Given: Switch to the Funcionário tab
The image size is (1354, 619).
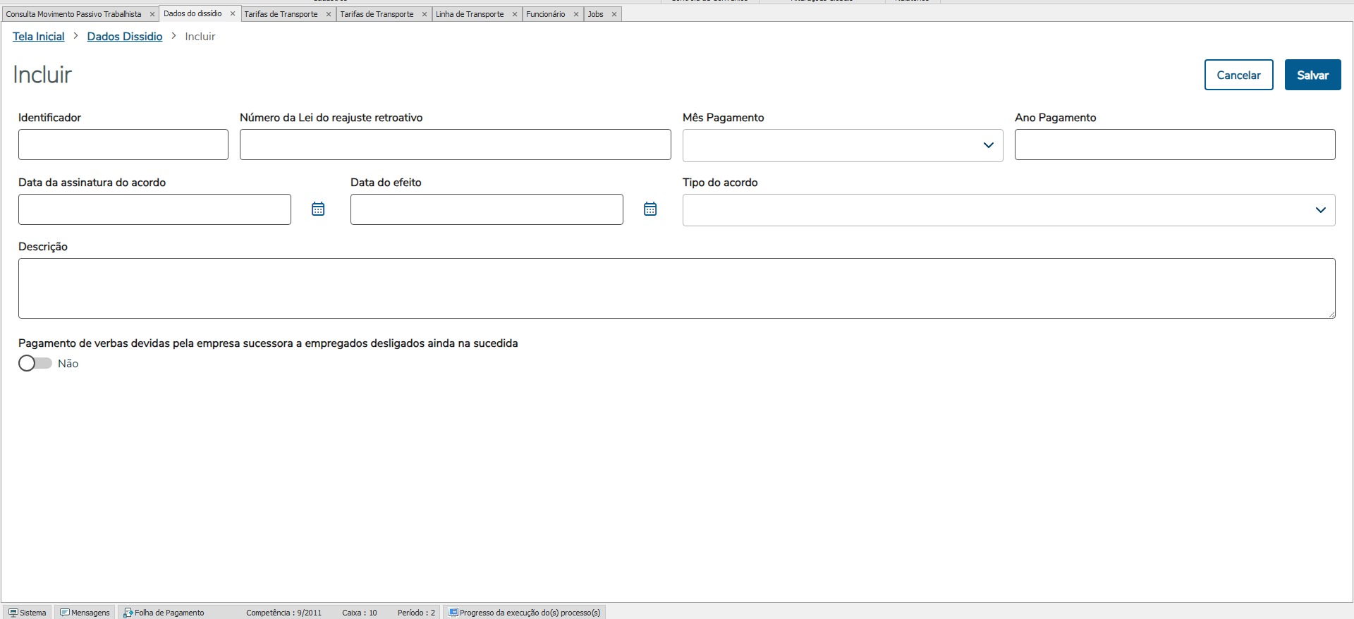Looking at the screenshot, I should pos(545,14).
